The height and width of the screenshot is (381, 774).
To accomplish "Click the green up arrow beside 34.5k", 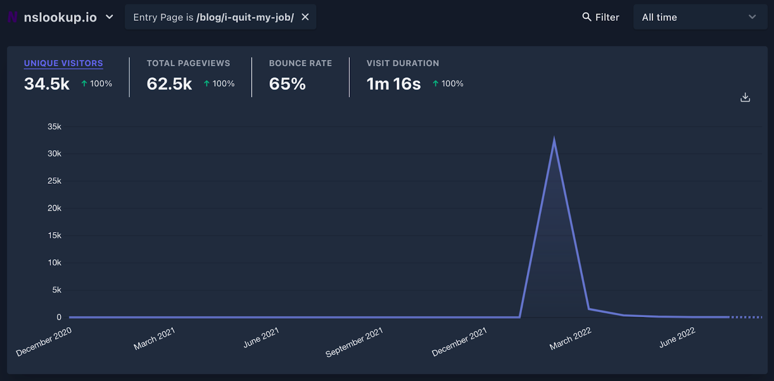I will [84, 84].
